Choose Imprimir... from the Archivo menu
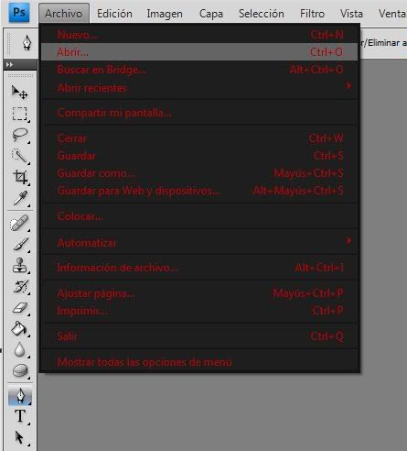 (x=199, y=311)
